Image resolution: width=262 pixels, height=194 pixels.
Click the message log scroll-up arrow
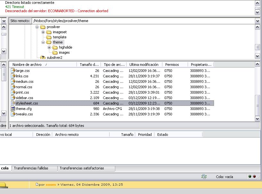[258, 3]
